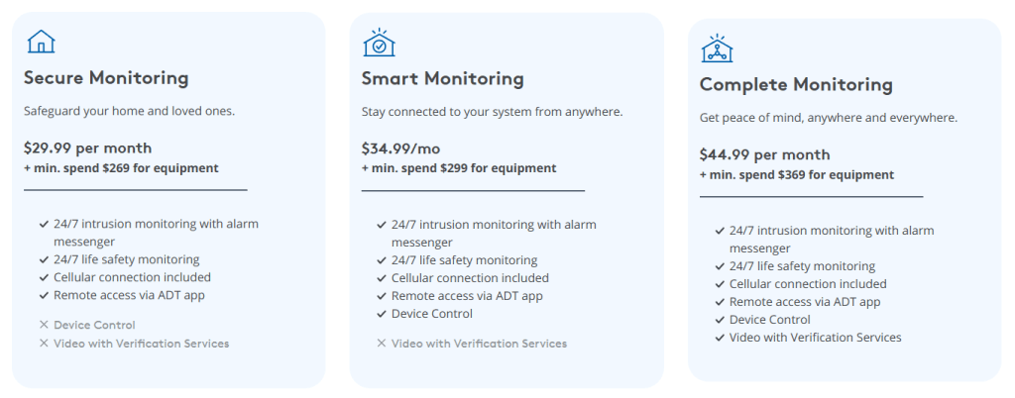Click the X beside Video Verification in Secure Monitoring
The width and height of the screenshot is (1015, 398).
[x=44, y=344]
